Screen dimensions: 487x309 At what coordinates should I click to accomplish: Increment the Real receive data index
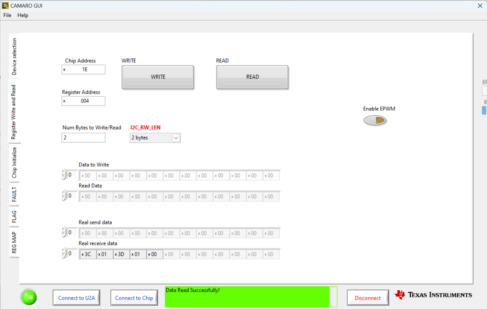(64, 252)
